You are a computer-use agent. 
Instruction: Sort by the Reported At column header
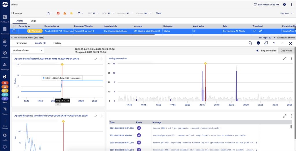coord(52,26)
